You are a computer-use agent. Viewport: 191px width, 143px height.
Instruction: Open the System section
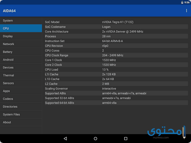(21, 21)
